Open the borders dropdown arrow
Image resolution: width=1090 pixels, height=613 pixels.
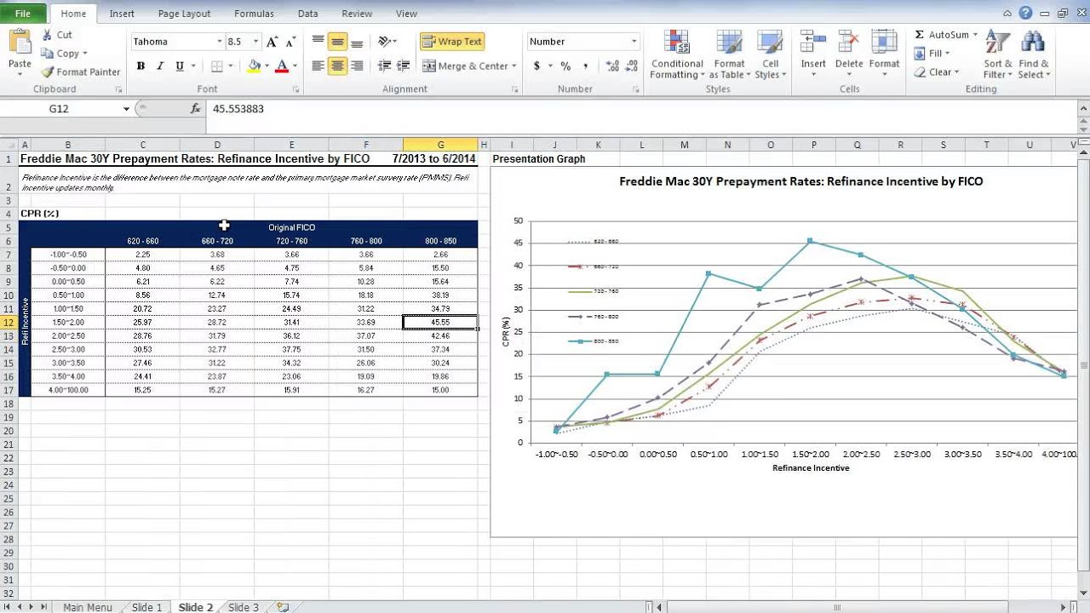pos(232,66)
